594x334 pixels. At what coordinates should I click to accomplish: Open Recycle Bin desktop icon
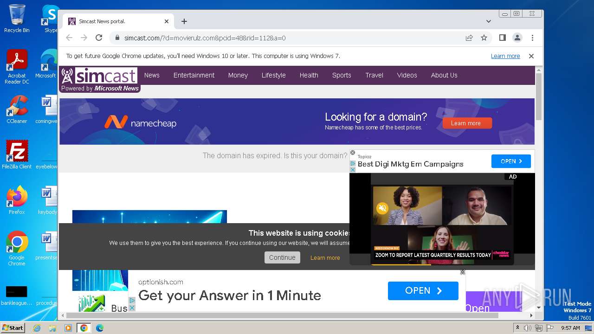pos(17,19)
